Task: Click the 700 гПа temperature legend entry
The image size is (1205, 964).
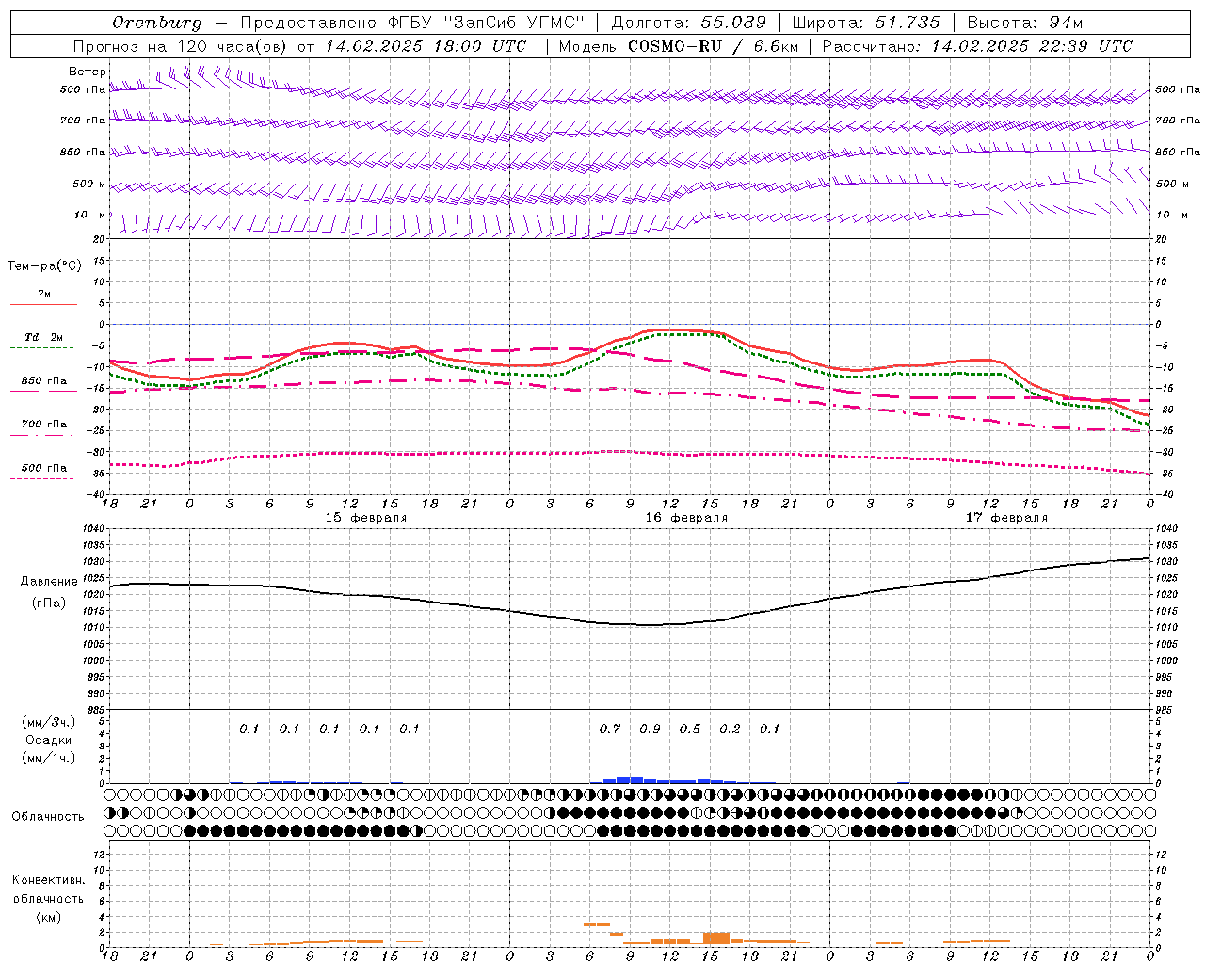Action: pyautogui.click(x=44, y=424)
